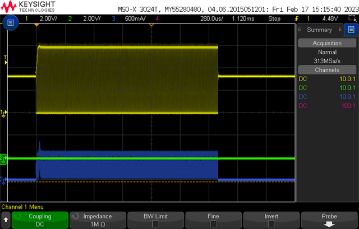359x229 pixels.
Task: Click the Channels header button
Action: 327,70
